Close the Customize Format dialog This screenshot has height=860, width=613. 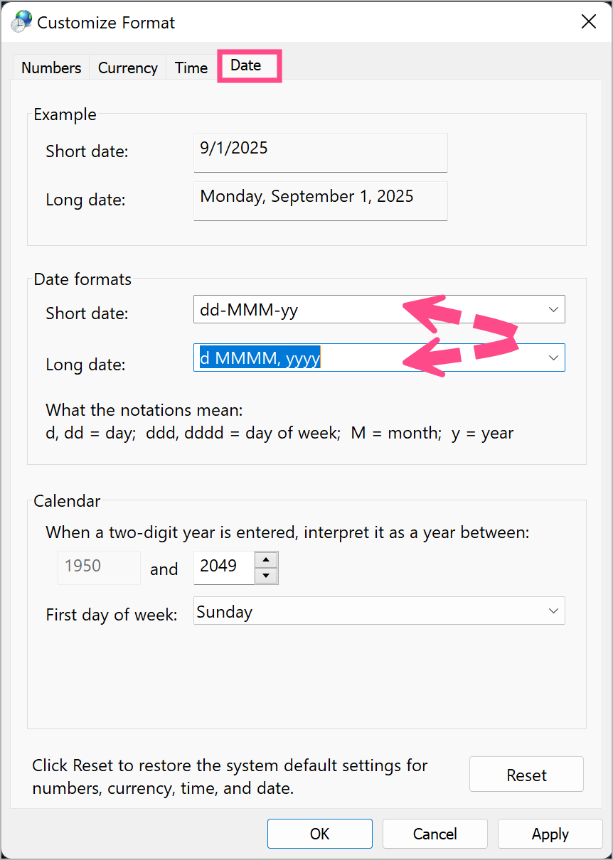click(588, 22)
